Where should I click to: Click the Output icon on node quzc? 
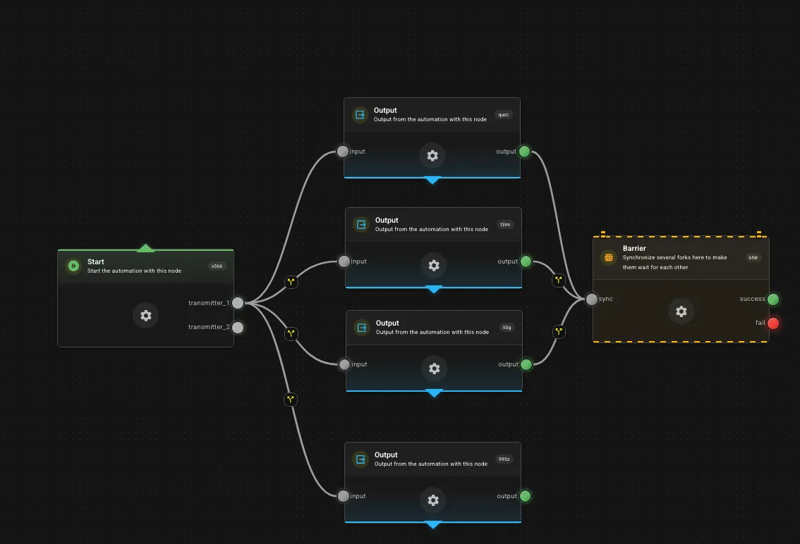point(360,115)
